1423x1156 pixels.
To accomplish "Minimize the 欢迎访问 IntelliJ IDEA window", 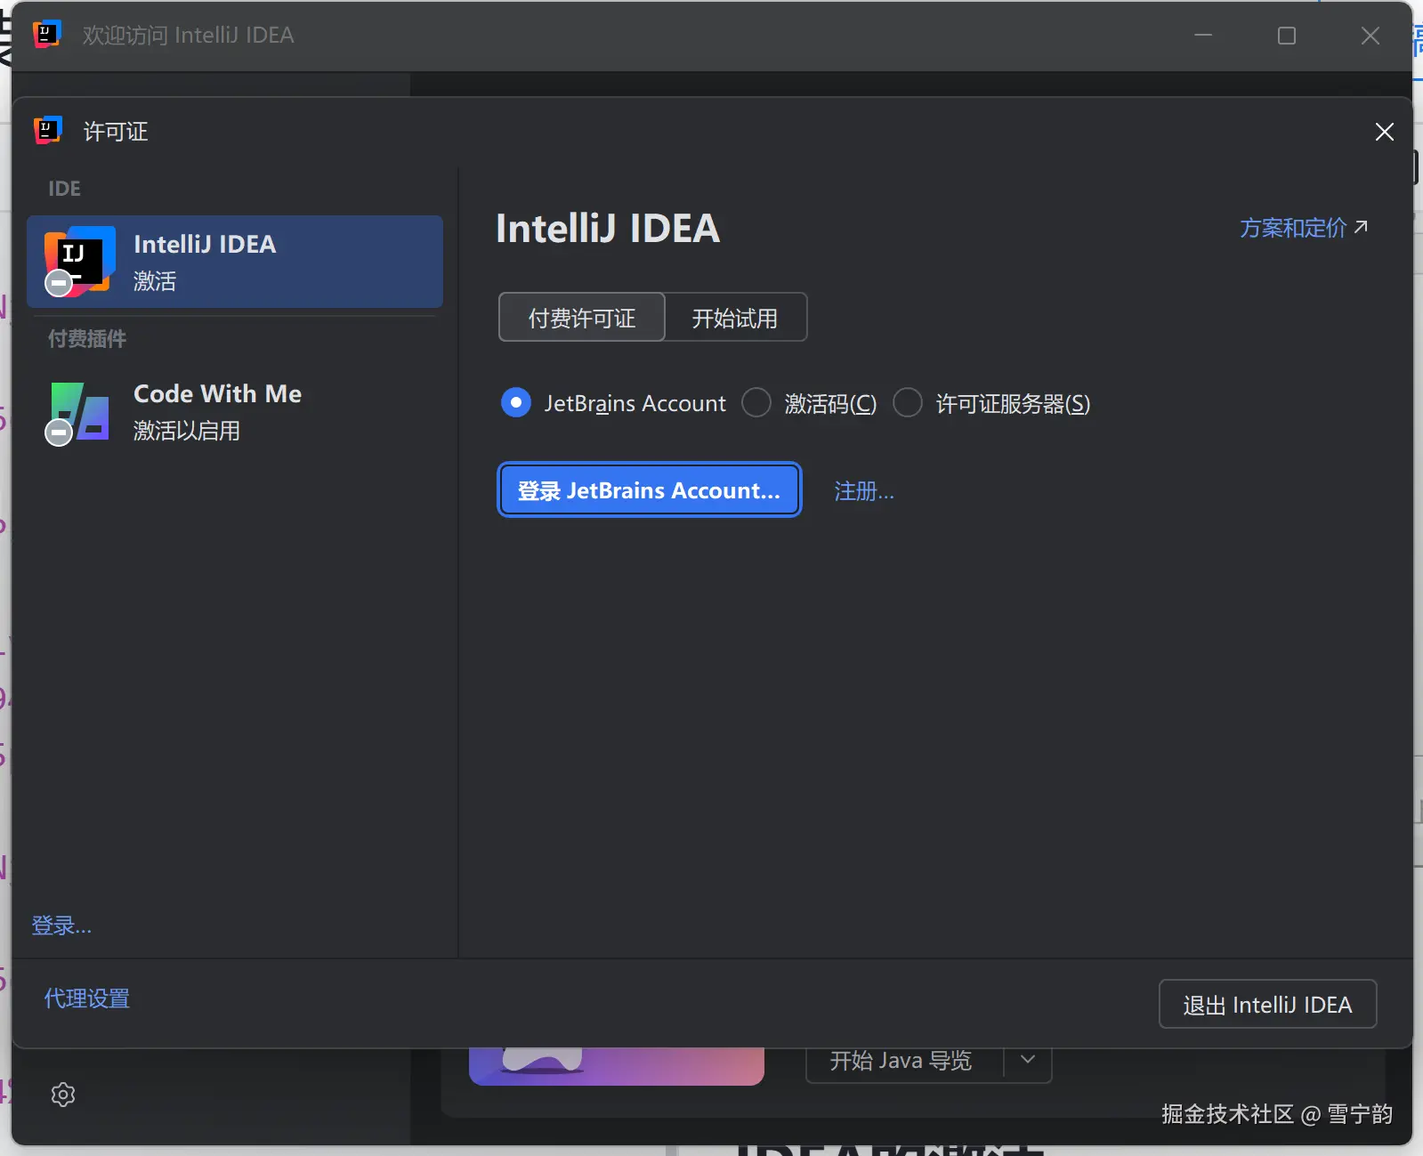I will click(x=1203, y=36).
